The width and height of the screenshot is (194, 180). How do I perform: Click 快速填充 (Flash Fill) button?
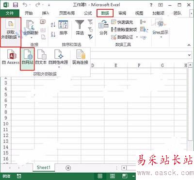[x=122, y=22]
